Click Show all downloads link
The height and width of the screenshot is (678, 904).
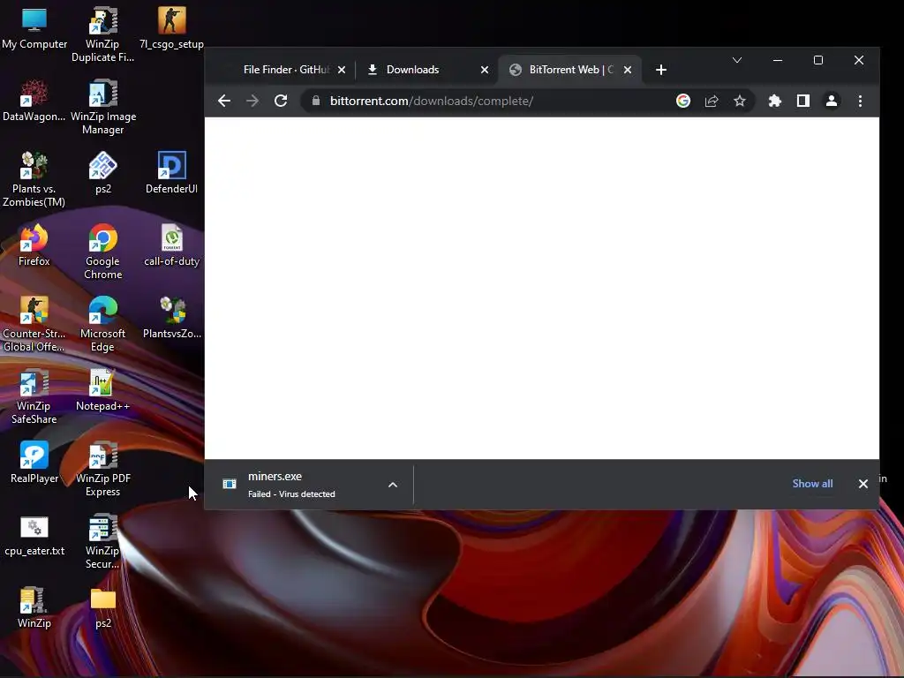tap(812, 484)
